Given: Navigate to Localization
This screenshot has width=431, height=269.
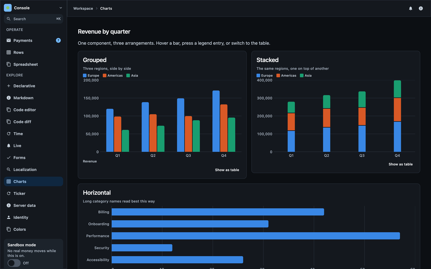Looking at the screenshot, I should point(33,170).
